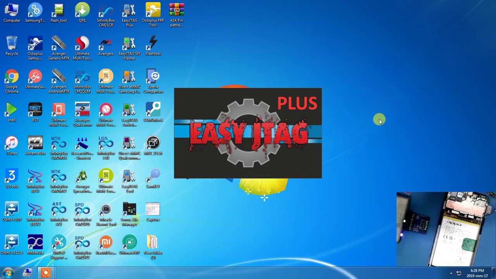Open Direct eMMC Samsung shortcut

tap(129, 82)
